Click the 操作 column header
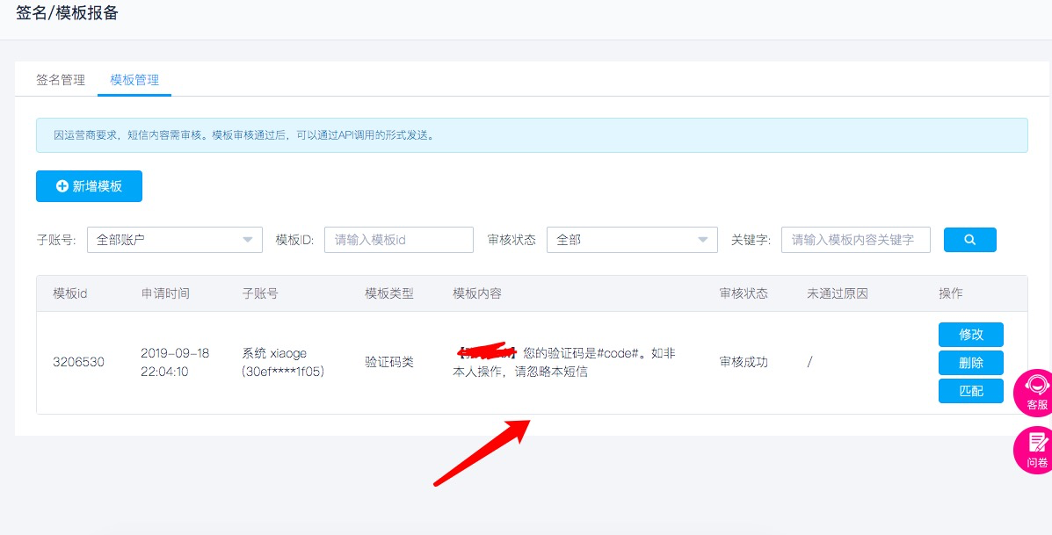1052x535 pixels. (x=951, y=293)
